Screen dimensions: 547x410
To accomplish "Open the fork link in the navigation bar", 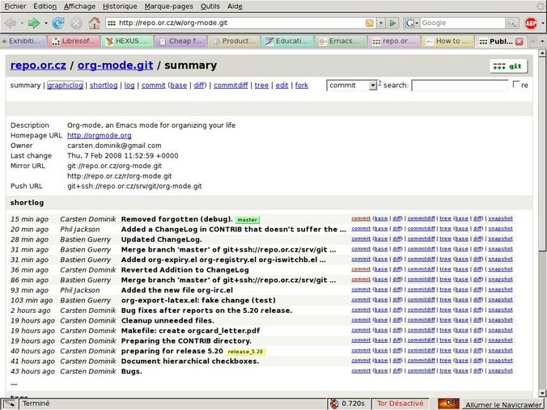I will point(301,86).
